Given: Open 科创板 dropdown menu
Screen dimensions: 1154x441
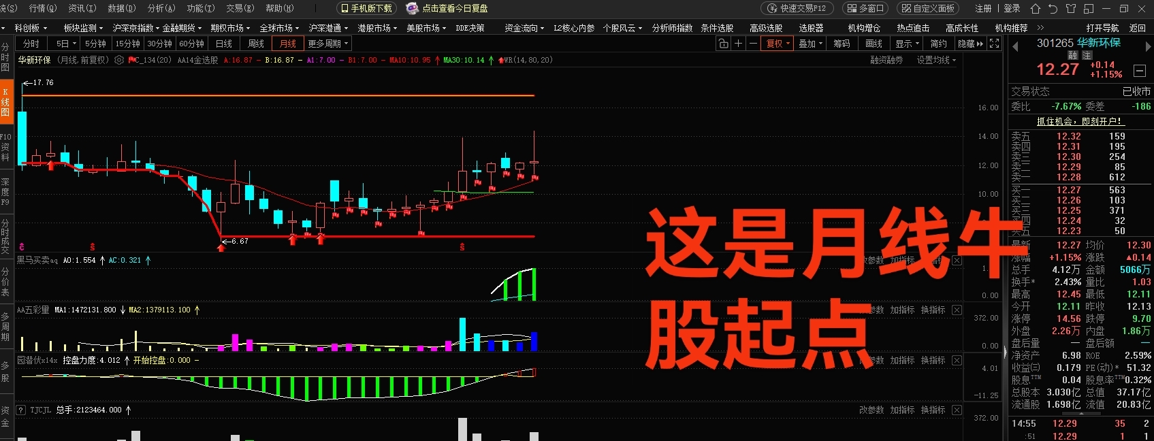Looking at the screenshot, I should pos(30,28).
